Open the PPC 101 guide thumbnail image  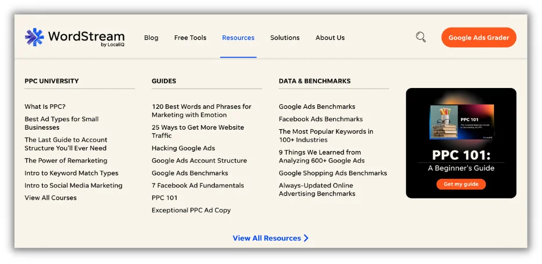point(462,122)
